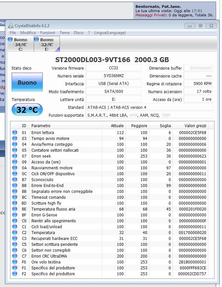Viewport: 222px width, 287px height.
Task: Click the status icon for Tiimeout comando
Action: 15,197
